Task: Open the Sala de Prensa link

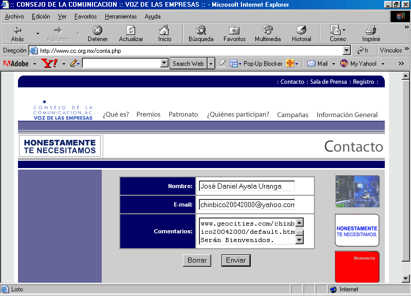Action: pos(328,82)
